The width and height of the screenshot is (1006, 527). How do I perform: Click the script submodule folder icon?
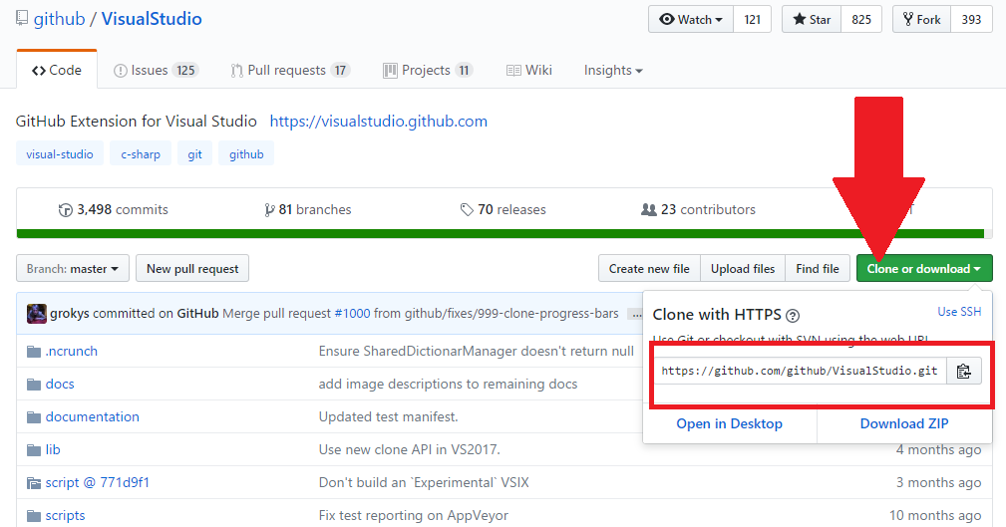pos(34,483)
